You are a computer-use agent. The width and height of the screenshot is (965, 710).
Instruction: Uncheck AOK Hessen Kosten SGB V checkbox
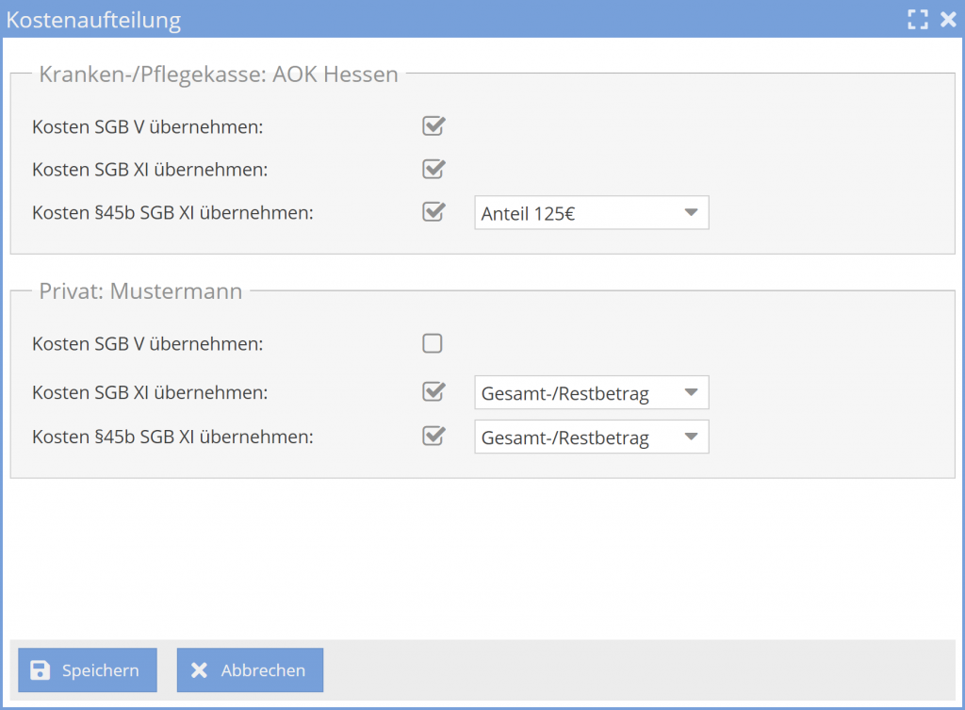point(433,126)
